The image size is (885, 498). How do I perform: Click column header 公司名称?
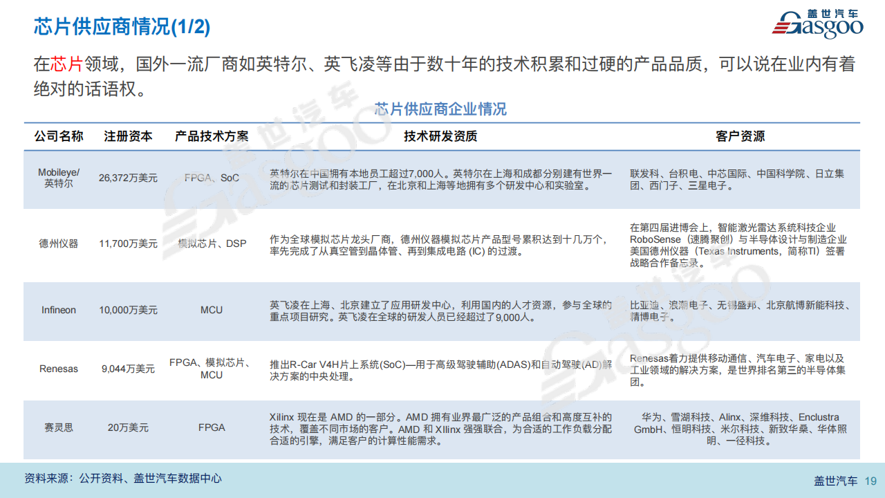tap(59, 137)
